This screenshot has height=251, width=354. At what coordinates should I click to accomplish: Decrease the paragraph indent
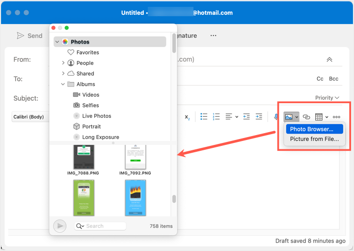click(x=246, y=116)
